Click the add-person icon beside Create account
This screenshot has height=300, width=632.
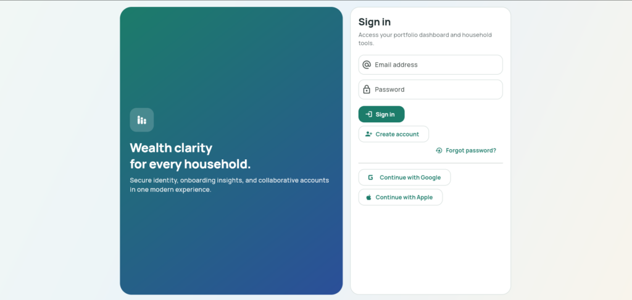369,134
